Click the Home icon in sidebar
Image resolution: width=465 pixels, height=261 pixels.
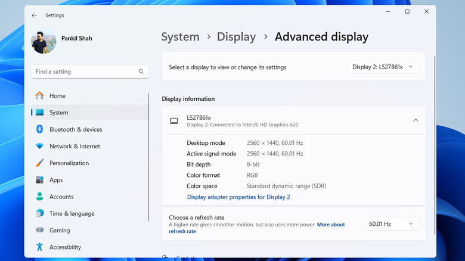[39, 95]
